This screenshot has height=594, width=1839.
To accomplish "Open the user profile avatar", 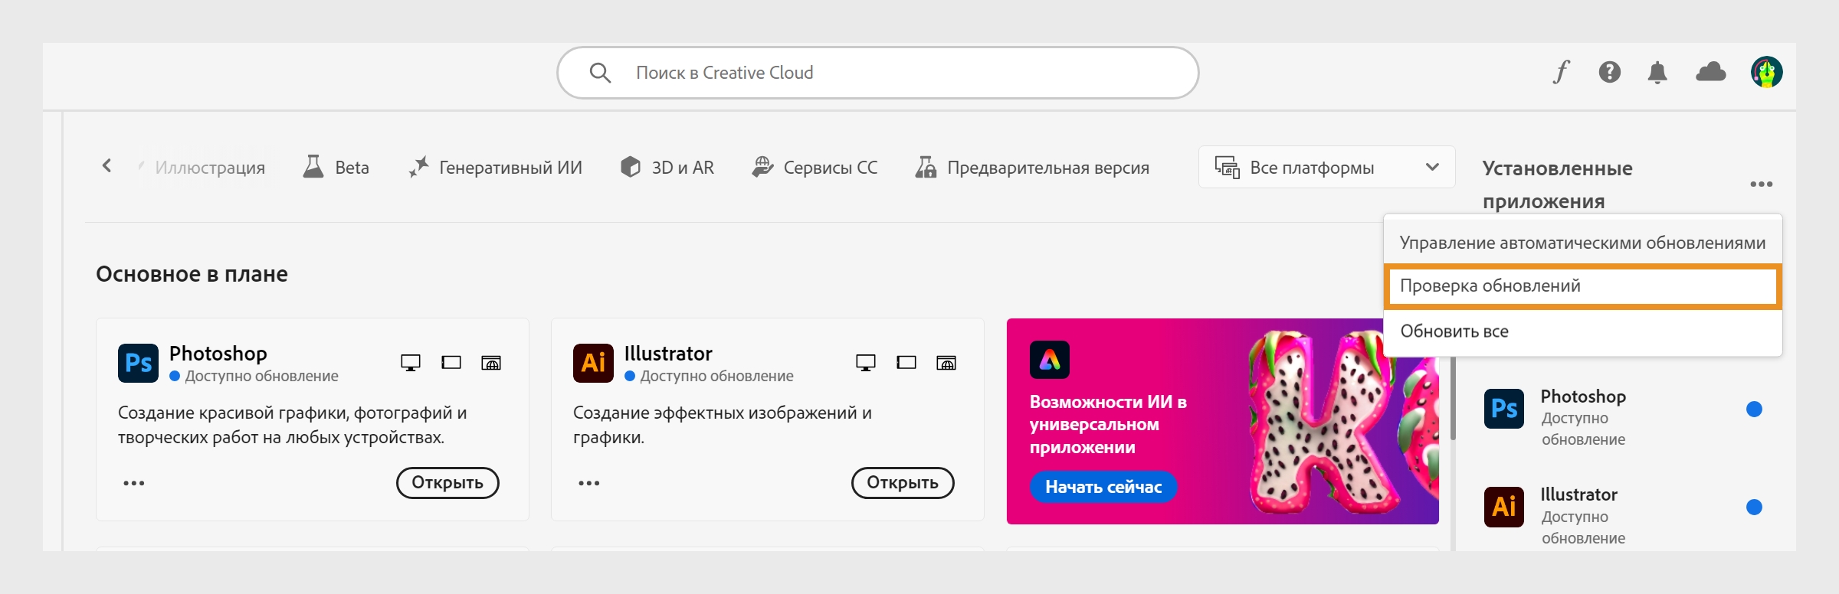I will point(1767,72).
